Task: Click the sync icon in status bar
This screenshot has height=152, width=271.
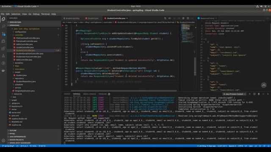Action: coord(17,146)
